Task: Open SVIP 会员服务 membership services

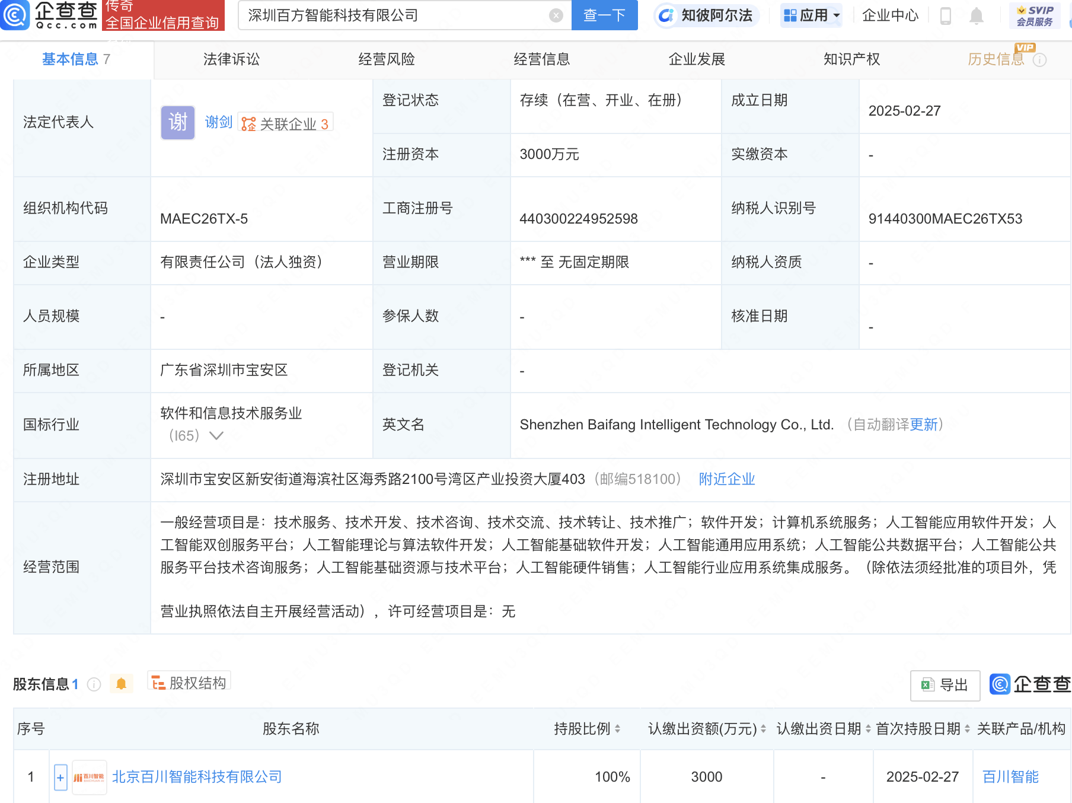Action: [x=1034, y=16]
